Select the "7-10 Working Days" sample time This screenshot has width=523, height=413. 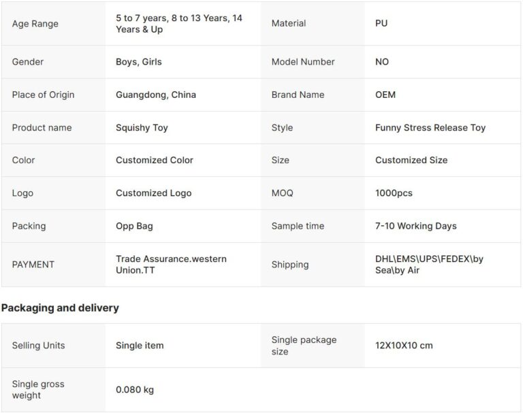(416, 226)
